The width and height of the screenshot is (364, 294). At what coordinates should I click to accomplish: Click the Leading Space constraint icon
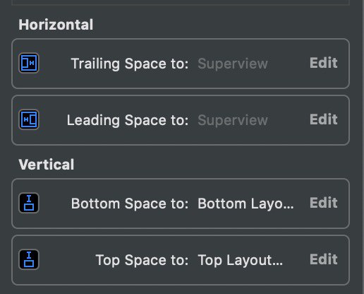[x=29, y=119]
